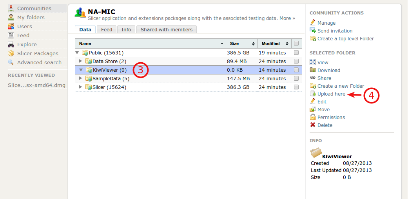This screenshot has width=408, height=199.
Task: Collapse the Public folder tree arrow
Action: click(77, 52)
